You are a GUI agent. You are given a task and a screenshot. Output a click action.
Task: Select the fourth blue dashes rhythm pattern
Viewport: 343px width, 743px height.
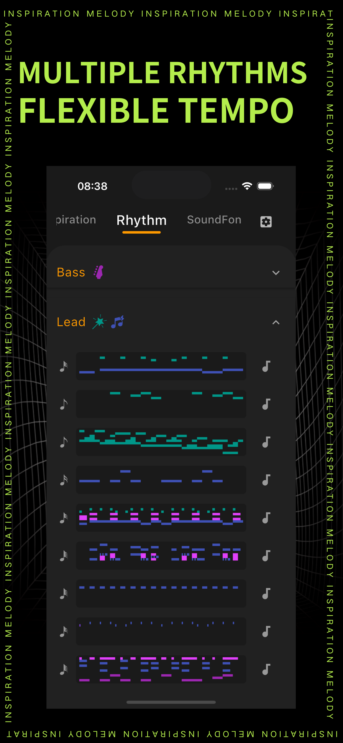[x=161, y=480]
